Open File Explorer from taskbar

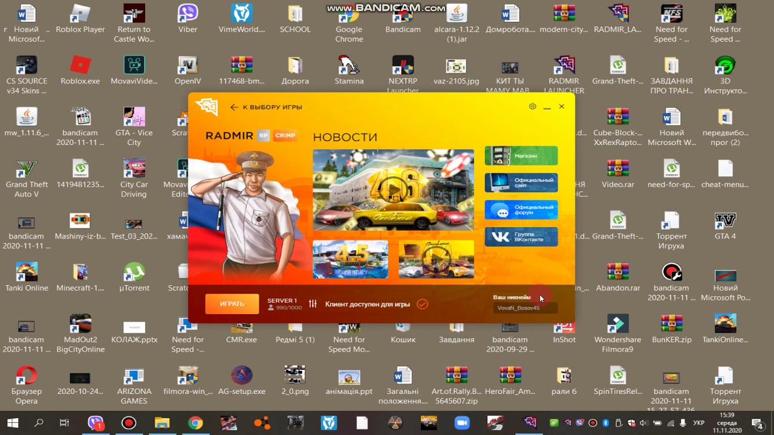[162, 423]
